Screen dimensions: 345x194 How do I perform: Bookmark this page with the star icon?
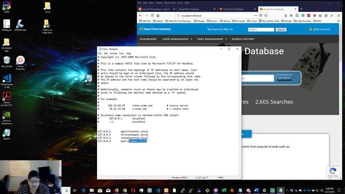click(x=266, y=16)
